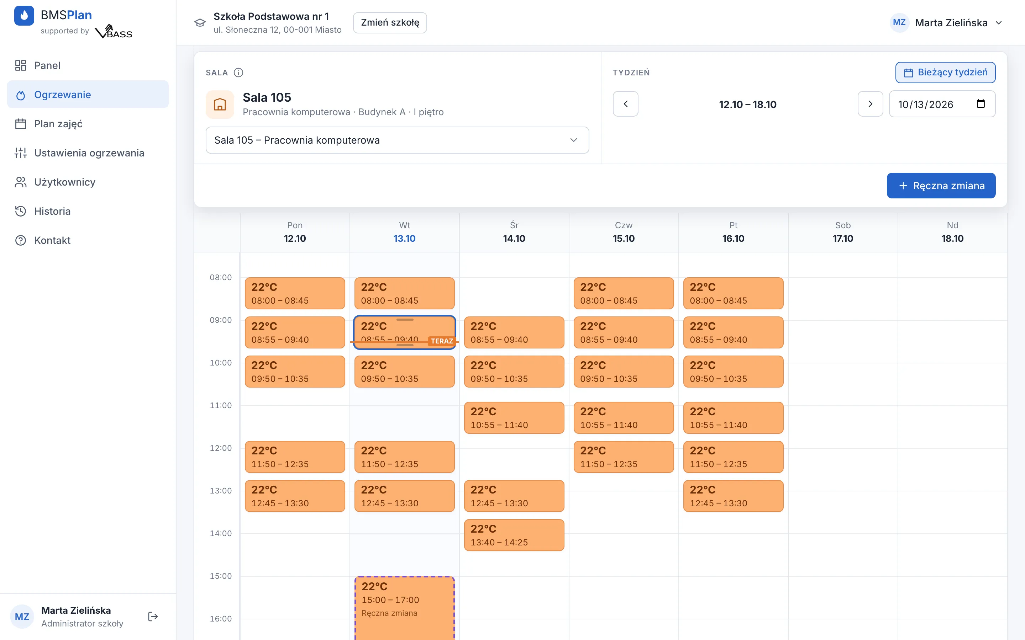Go to Ustawienia ogrzewania
1025x640 pixels.
tap(88, 153)
